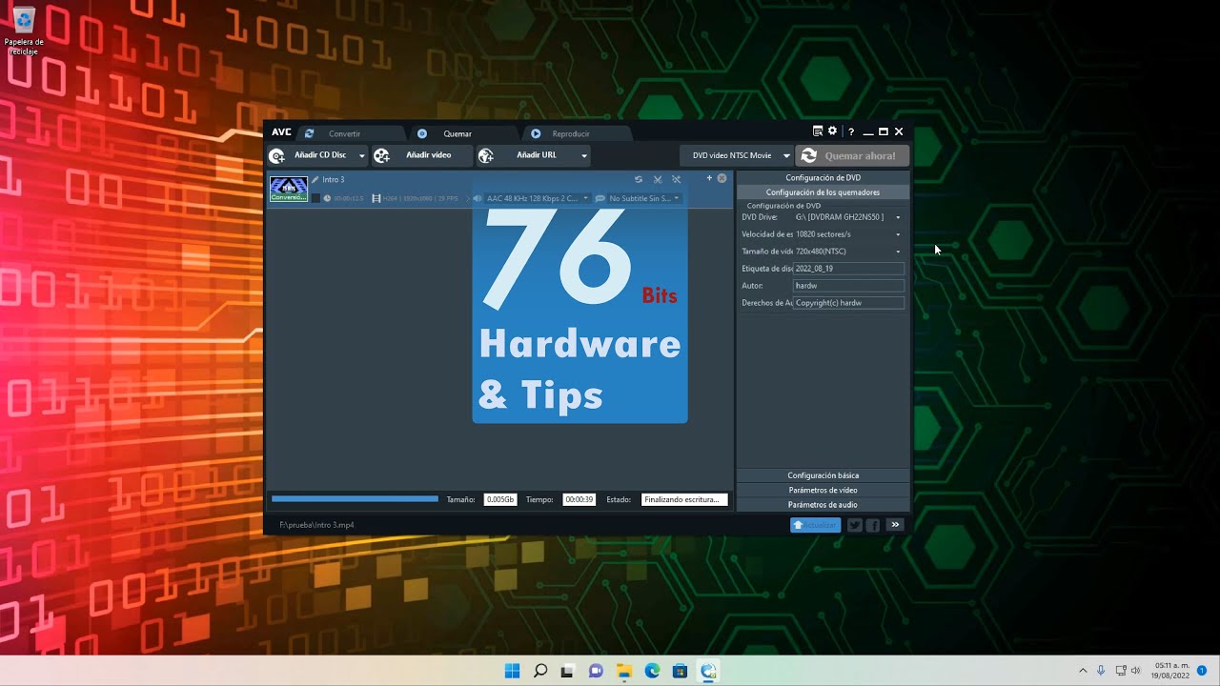Click the Tiempo value 00:00:39
The width and height of the screenshot is (1220, 686).
579,499
